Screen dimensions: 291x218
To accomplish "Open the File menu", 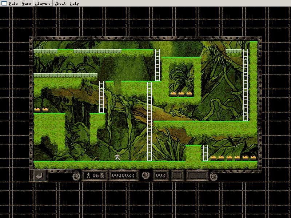I will click(13, 3).
